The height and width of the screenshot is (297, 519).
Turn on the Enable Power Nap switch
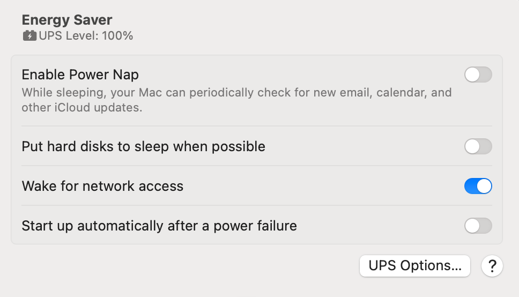(x=478, y=75)
